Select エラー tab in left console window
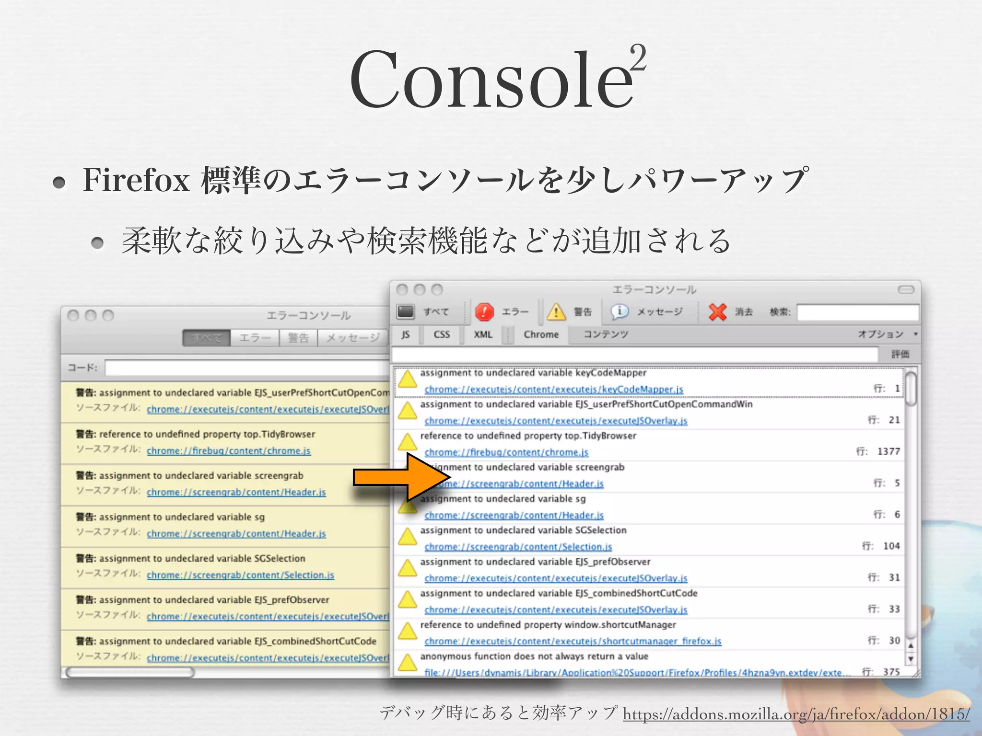Screen dimensions: 982x736 pos(255,338)
